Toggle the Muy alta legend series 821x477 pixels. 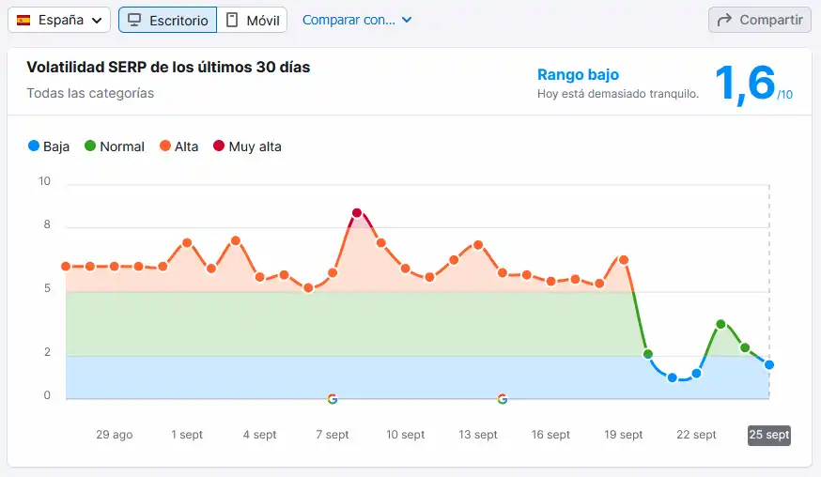click(x=247, y=146)
